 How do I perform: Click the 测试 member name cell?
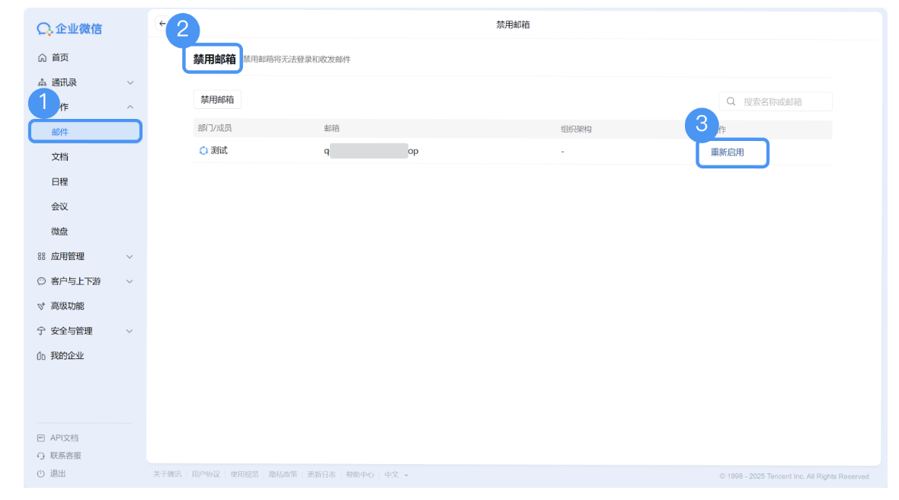[x=219, y=151]
